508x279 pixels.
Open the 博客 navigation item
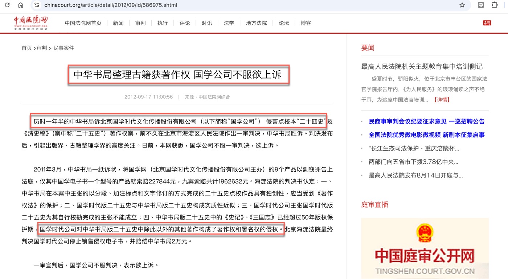(306, 23)
